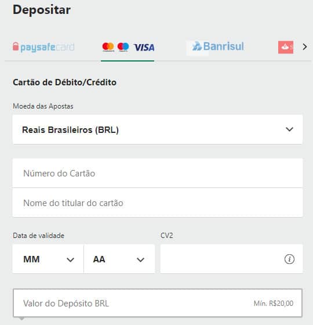The height and width of the screenshot is (325, 313).
Task: Click the Valor do Depósito BRL field
Action: tap(158, 303)
